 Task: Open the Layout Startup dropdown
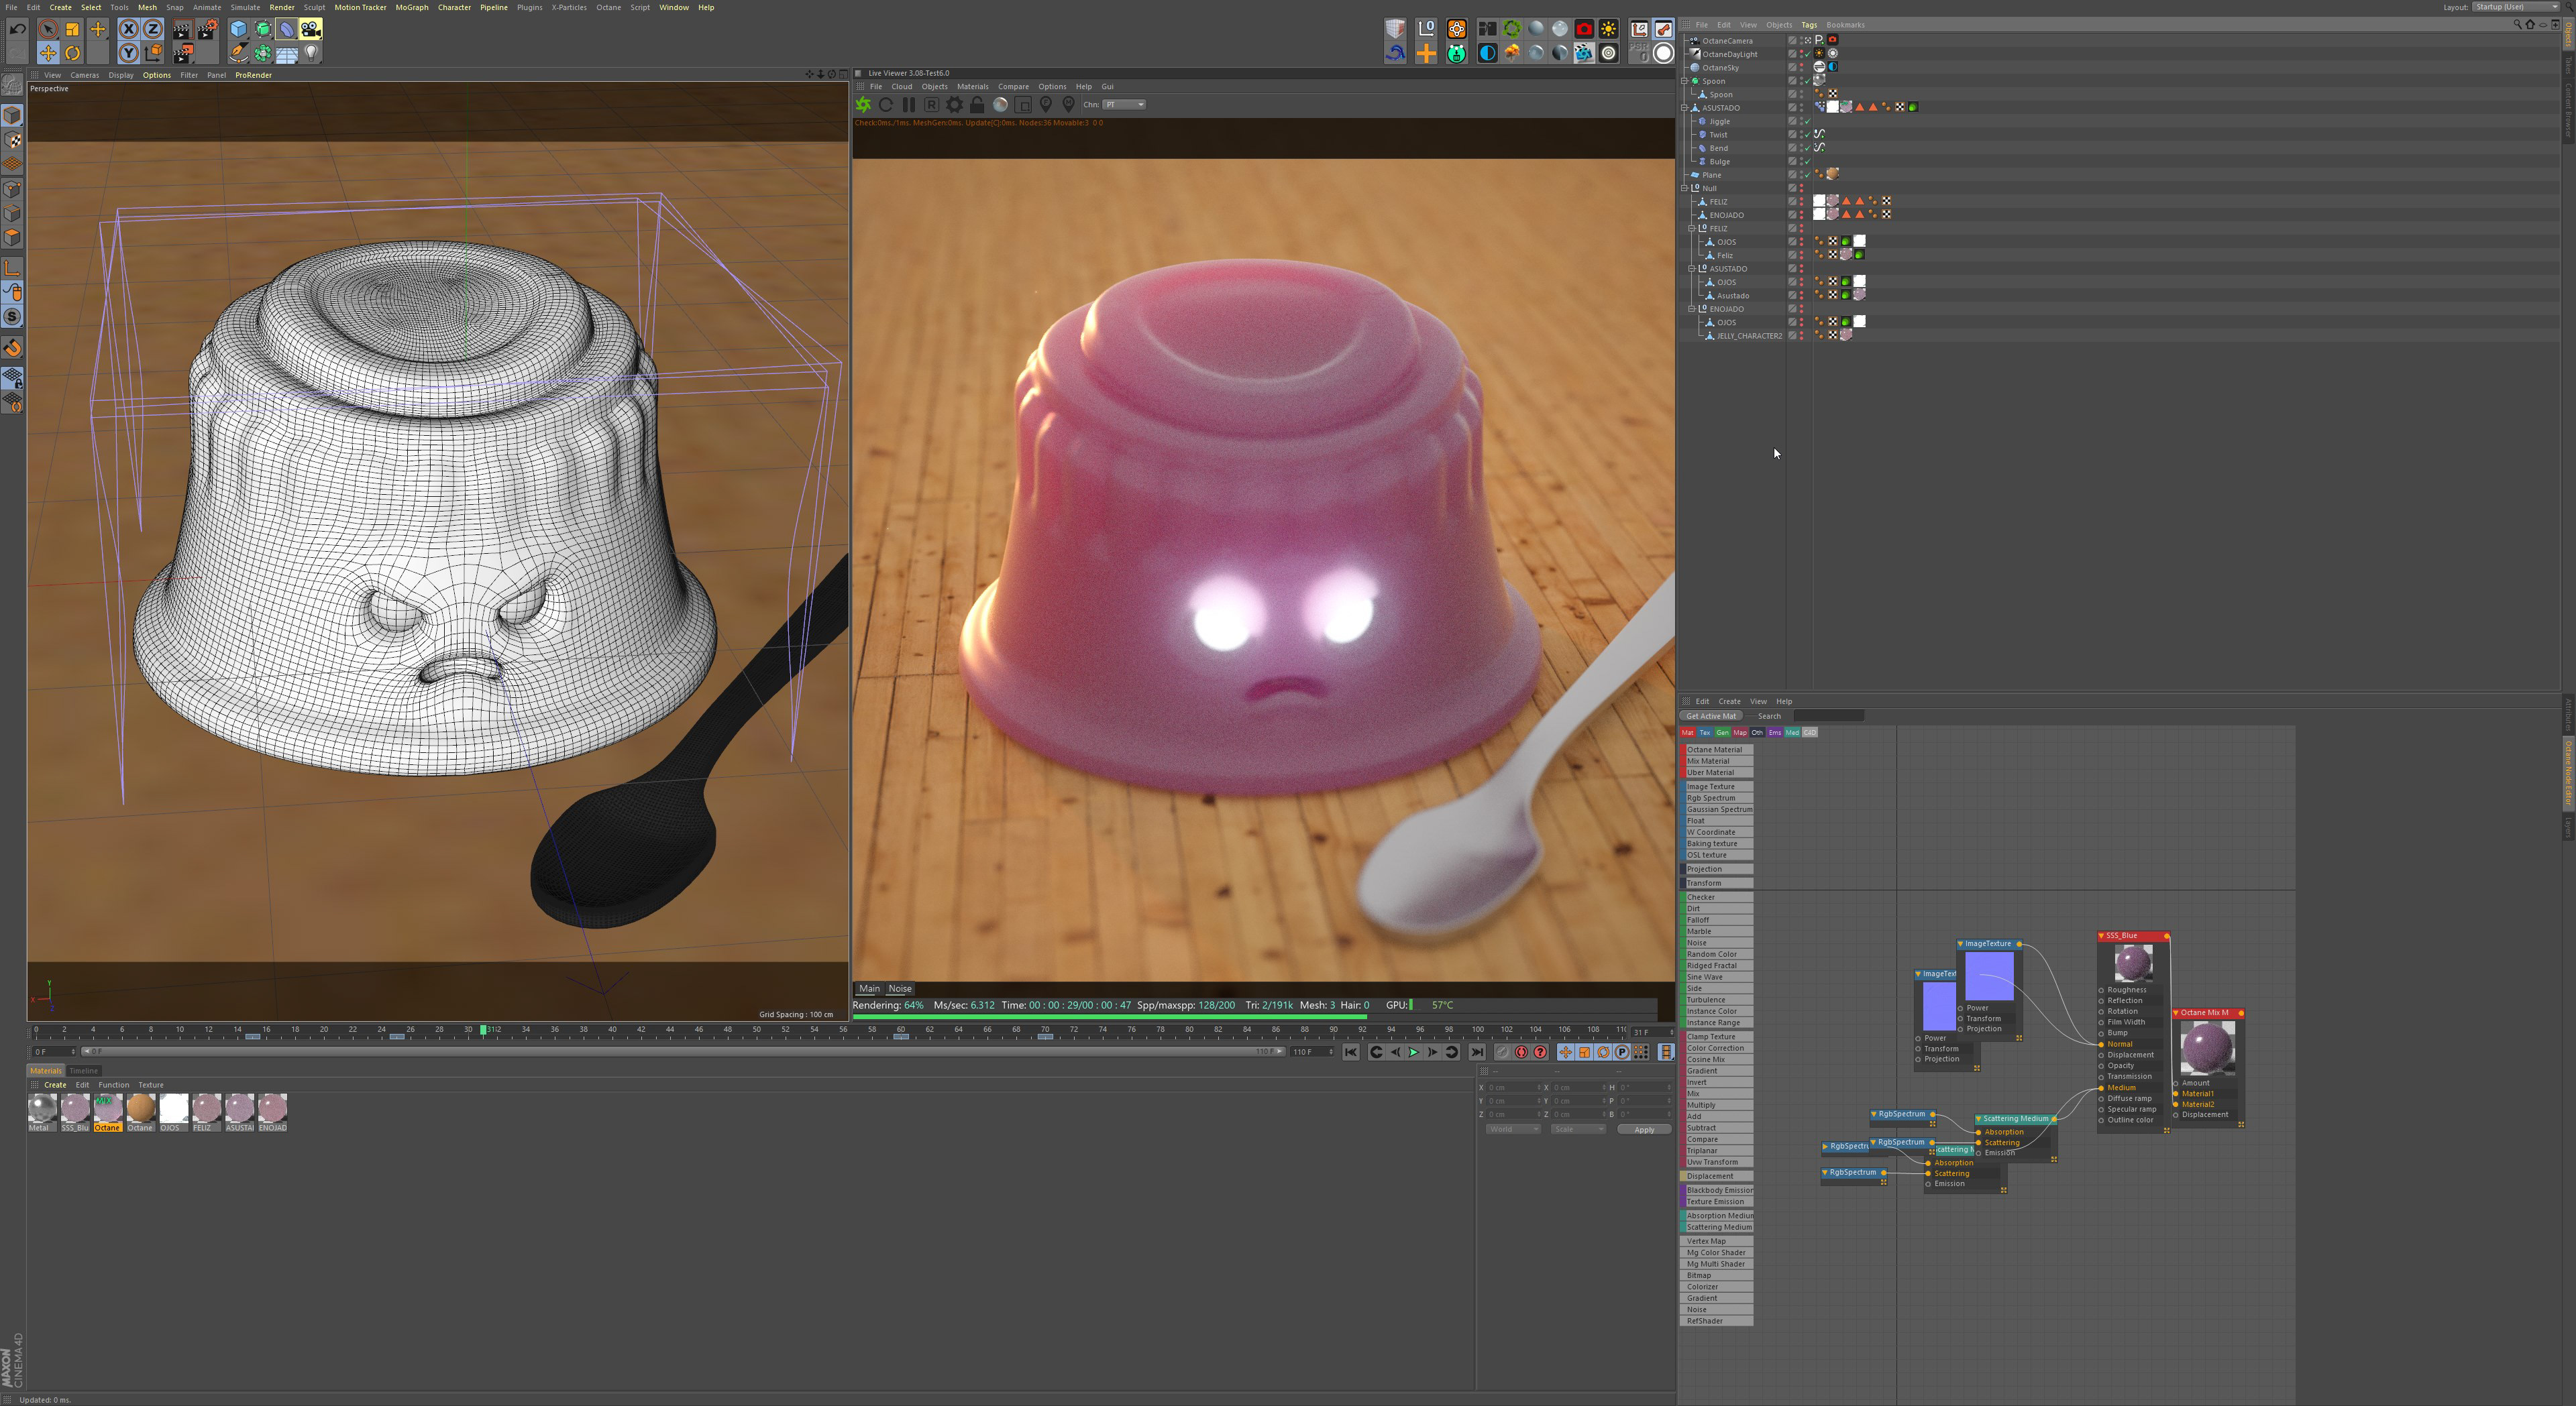[2516, 7]
